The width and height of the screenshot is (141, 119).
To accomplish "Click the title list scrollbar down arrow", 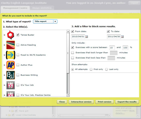I will (x=68, y=95).
